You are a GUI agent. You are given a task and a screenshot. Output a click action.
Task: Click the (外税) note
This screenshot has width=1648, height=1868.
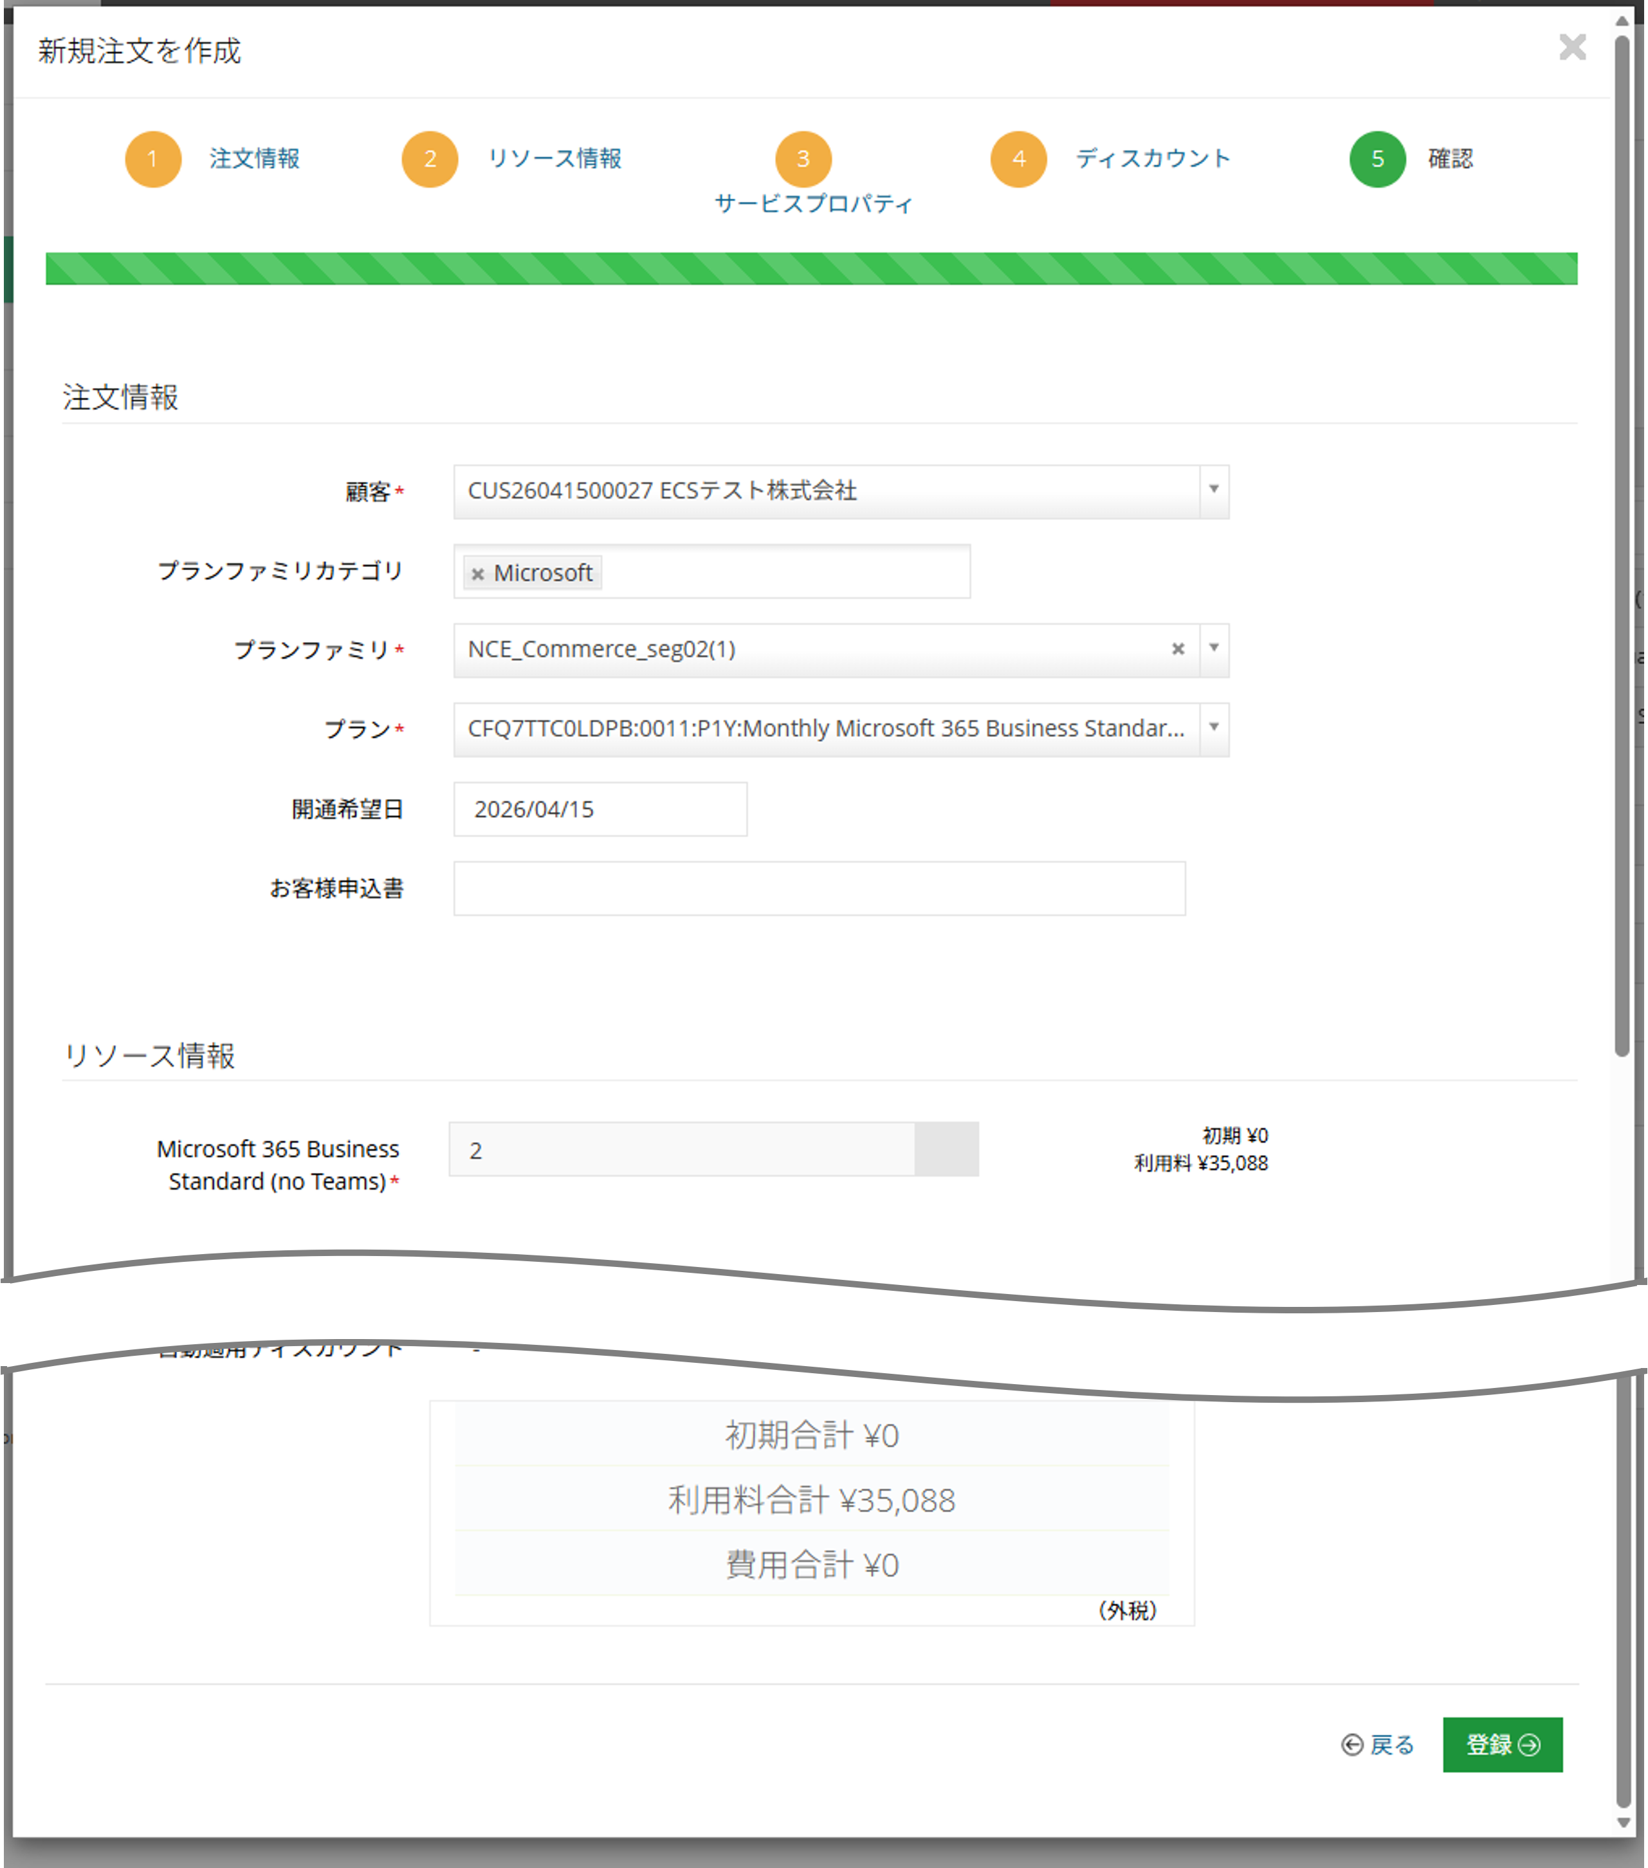click(1127, 1610)
